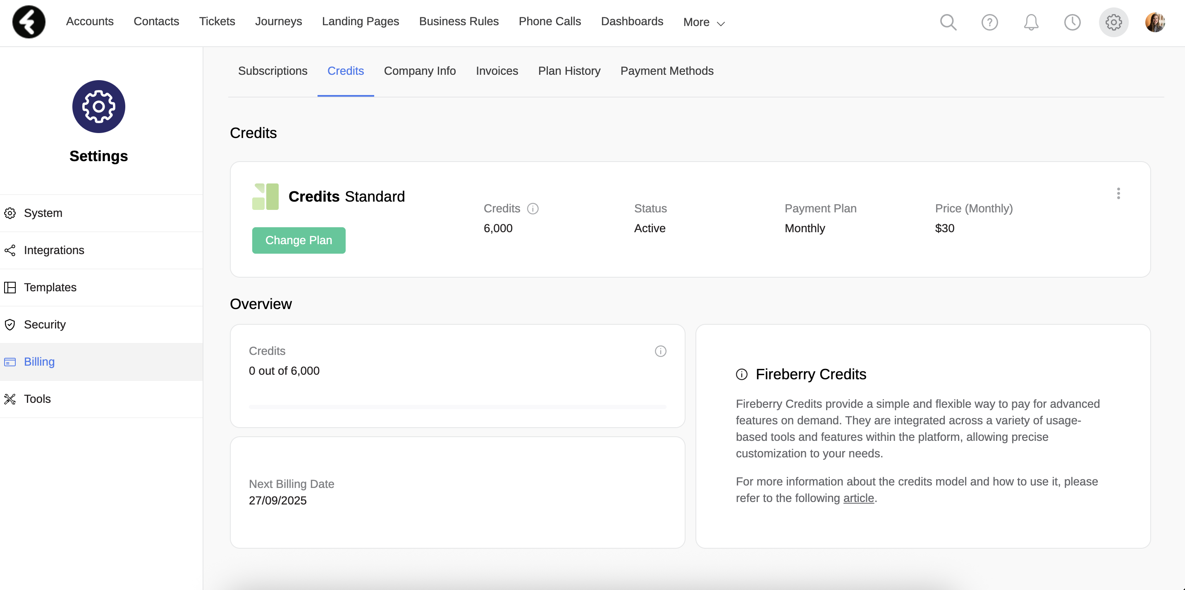Open the user profile avatar
1185x590 pixels.
(x=1155, y=22)
